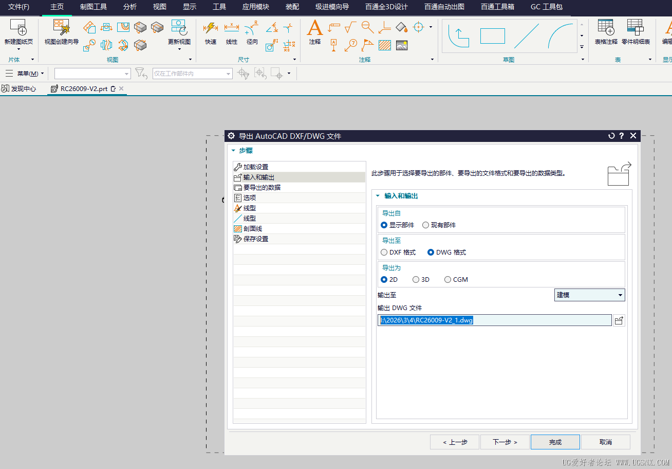
Task: Select the Arc sketch tool
Action: (560, 36)
